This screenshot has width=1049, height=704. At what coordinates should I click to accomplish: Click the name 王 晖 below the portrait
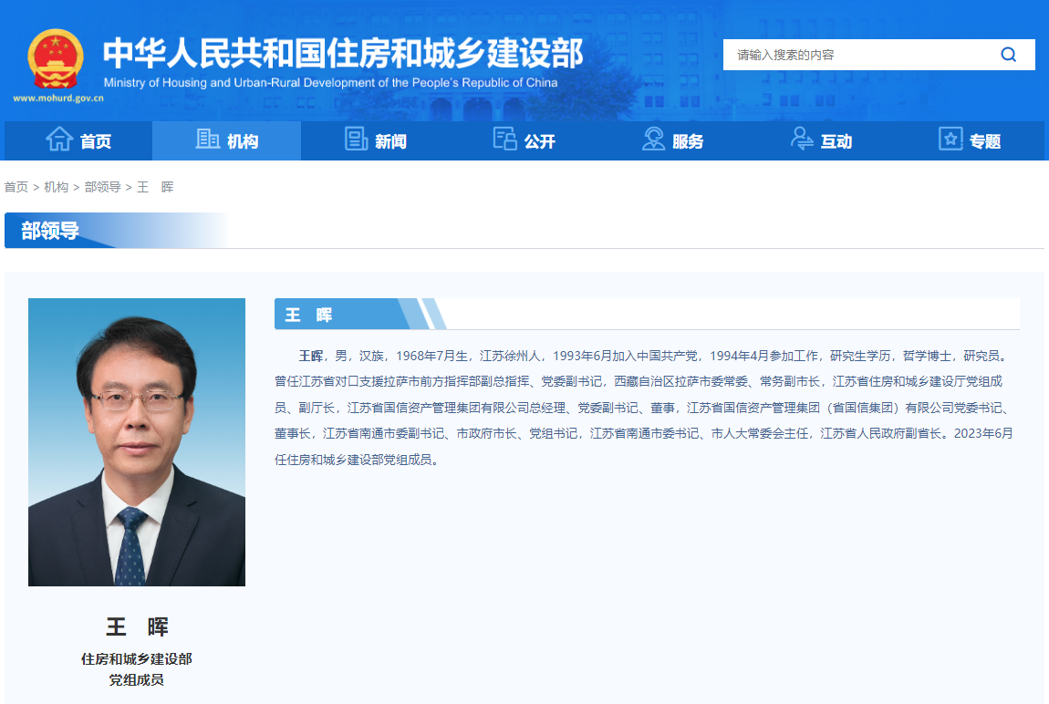[x=137, y=626]
